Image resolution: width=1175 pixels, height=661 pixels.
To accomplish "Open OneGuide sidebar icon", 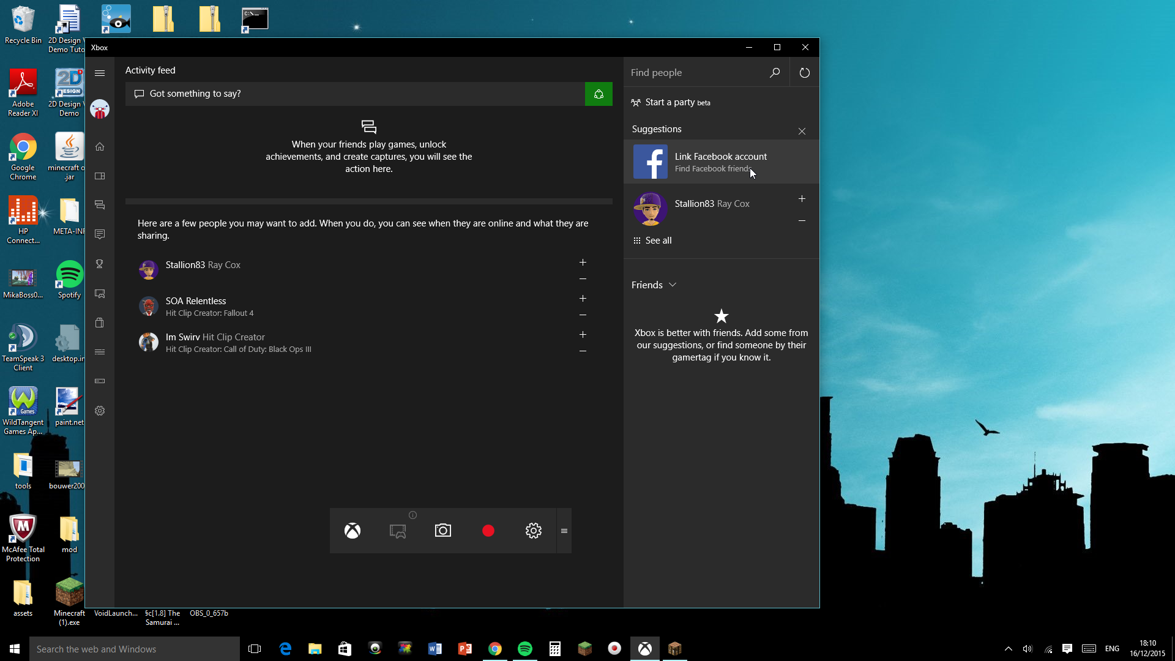I will click(100, 352).
